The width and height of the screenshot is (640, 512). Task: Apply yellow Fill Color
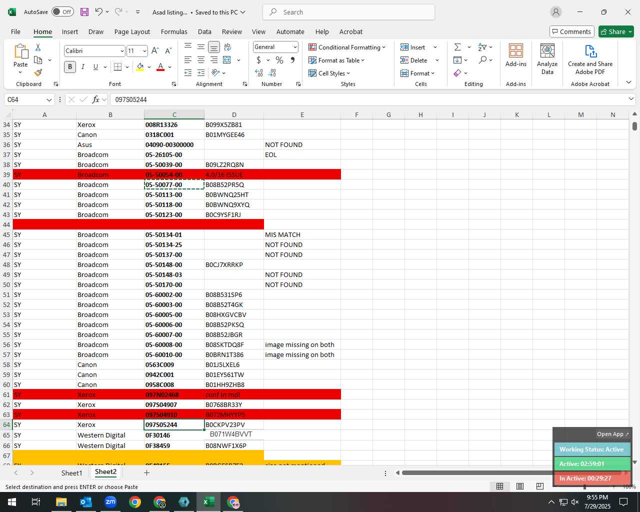(x=140, y=67)
